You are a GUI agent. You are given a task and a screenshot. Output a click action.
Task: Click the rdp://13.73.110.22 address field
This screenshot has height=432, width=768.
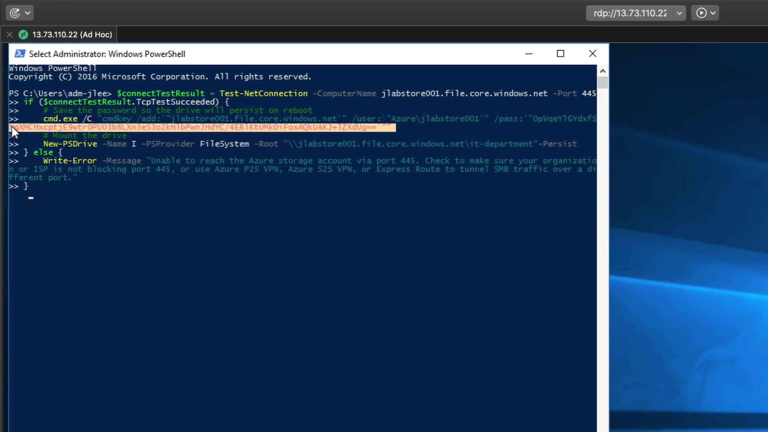(x=630, y=13)
